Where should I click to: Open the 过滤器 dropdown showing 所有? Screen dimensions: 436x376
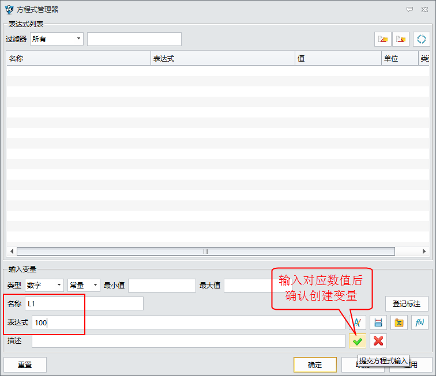pos(57,39)
